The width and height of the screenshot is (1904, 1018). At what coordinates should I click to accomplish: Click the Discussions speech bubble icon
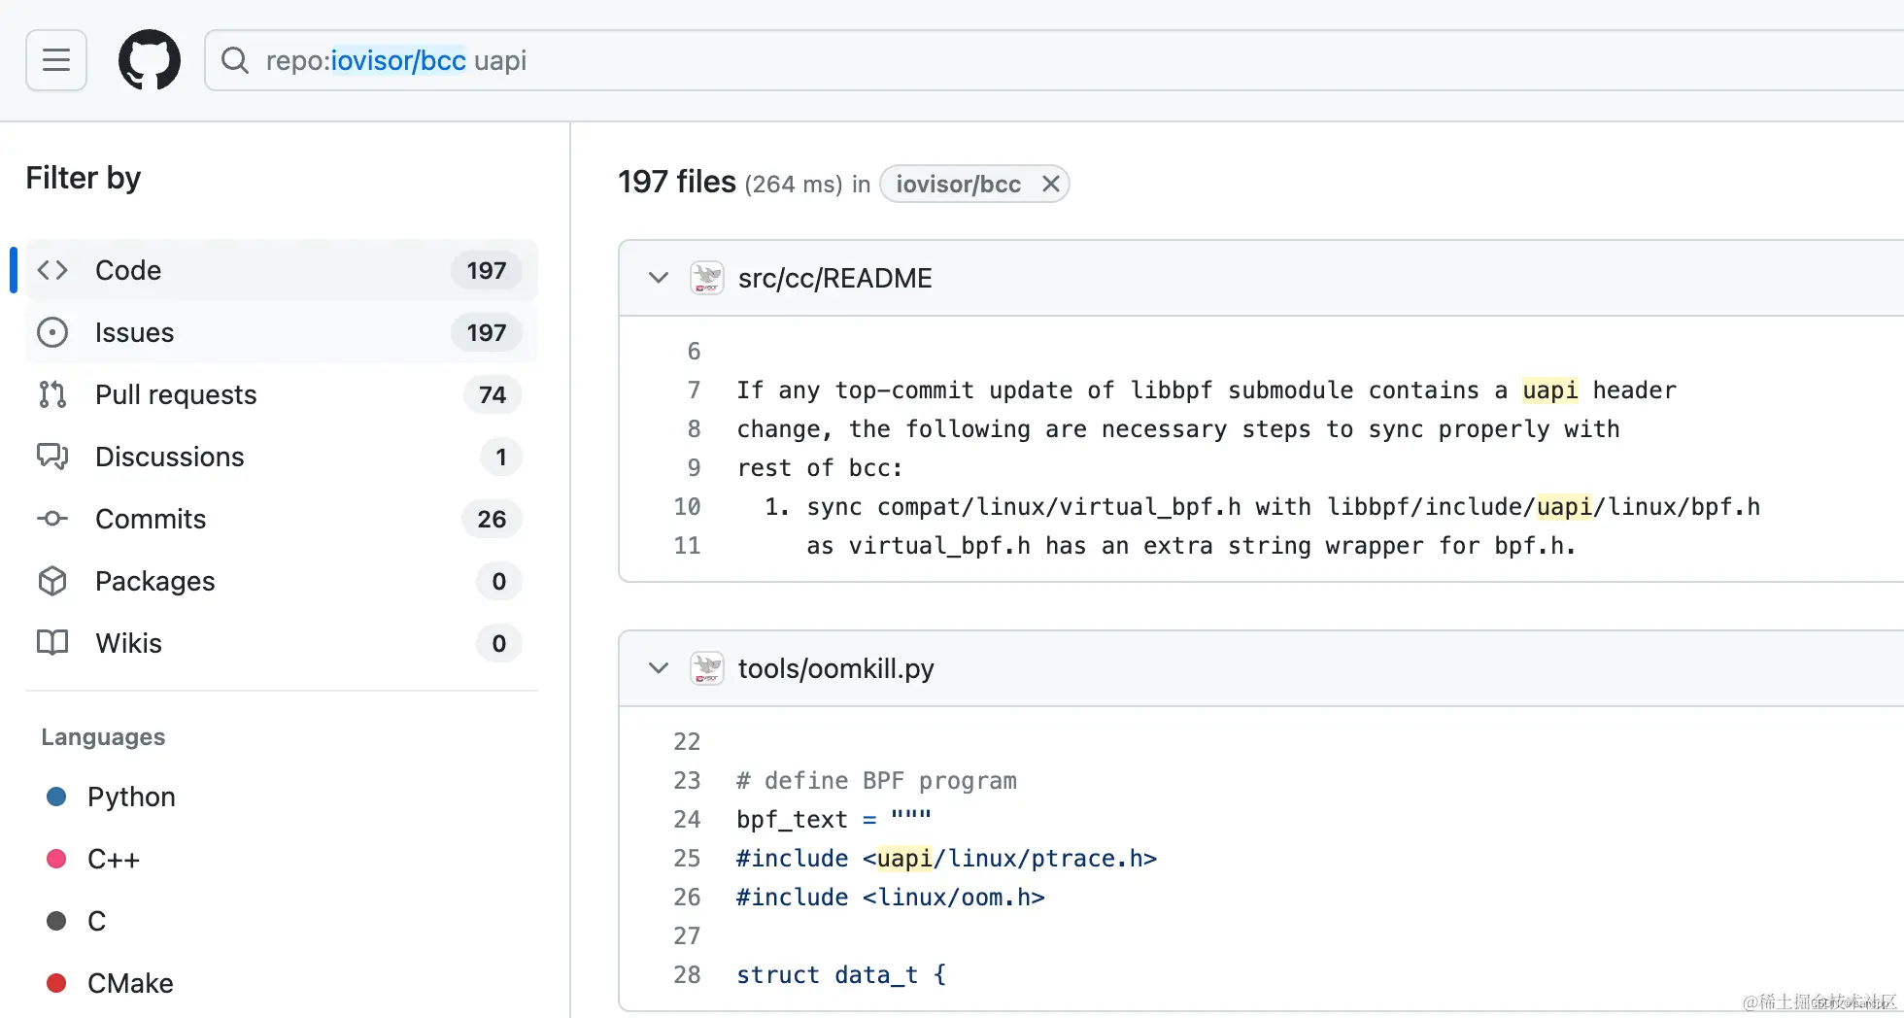pyautogui.click(x=52, y=457)
